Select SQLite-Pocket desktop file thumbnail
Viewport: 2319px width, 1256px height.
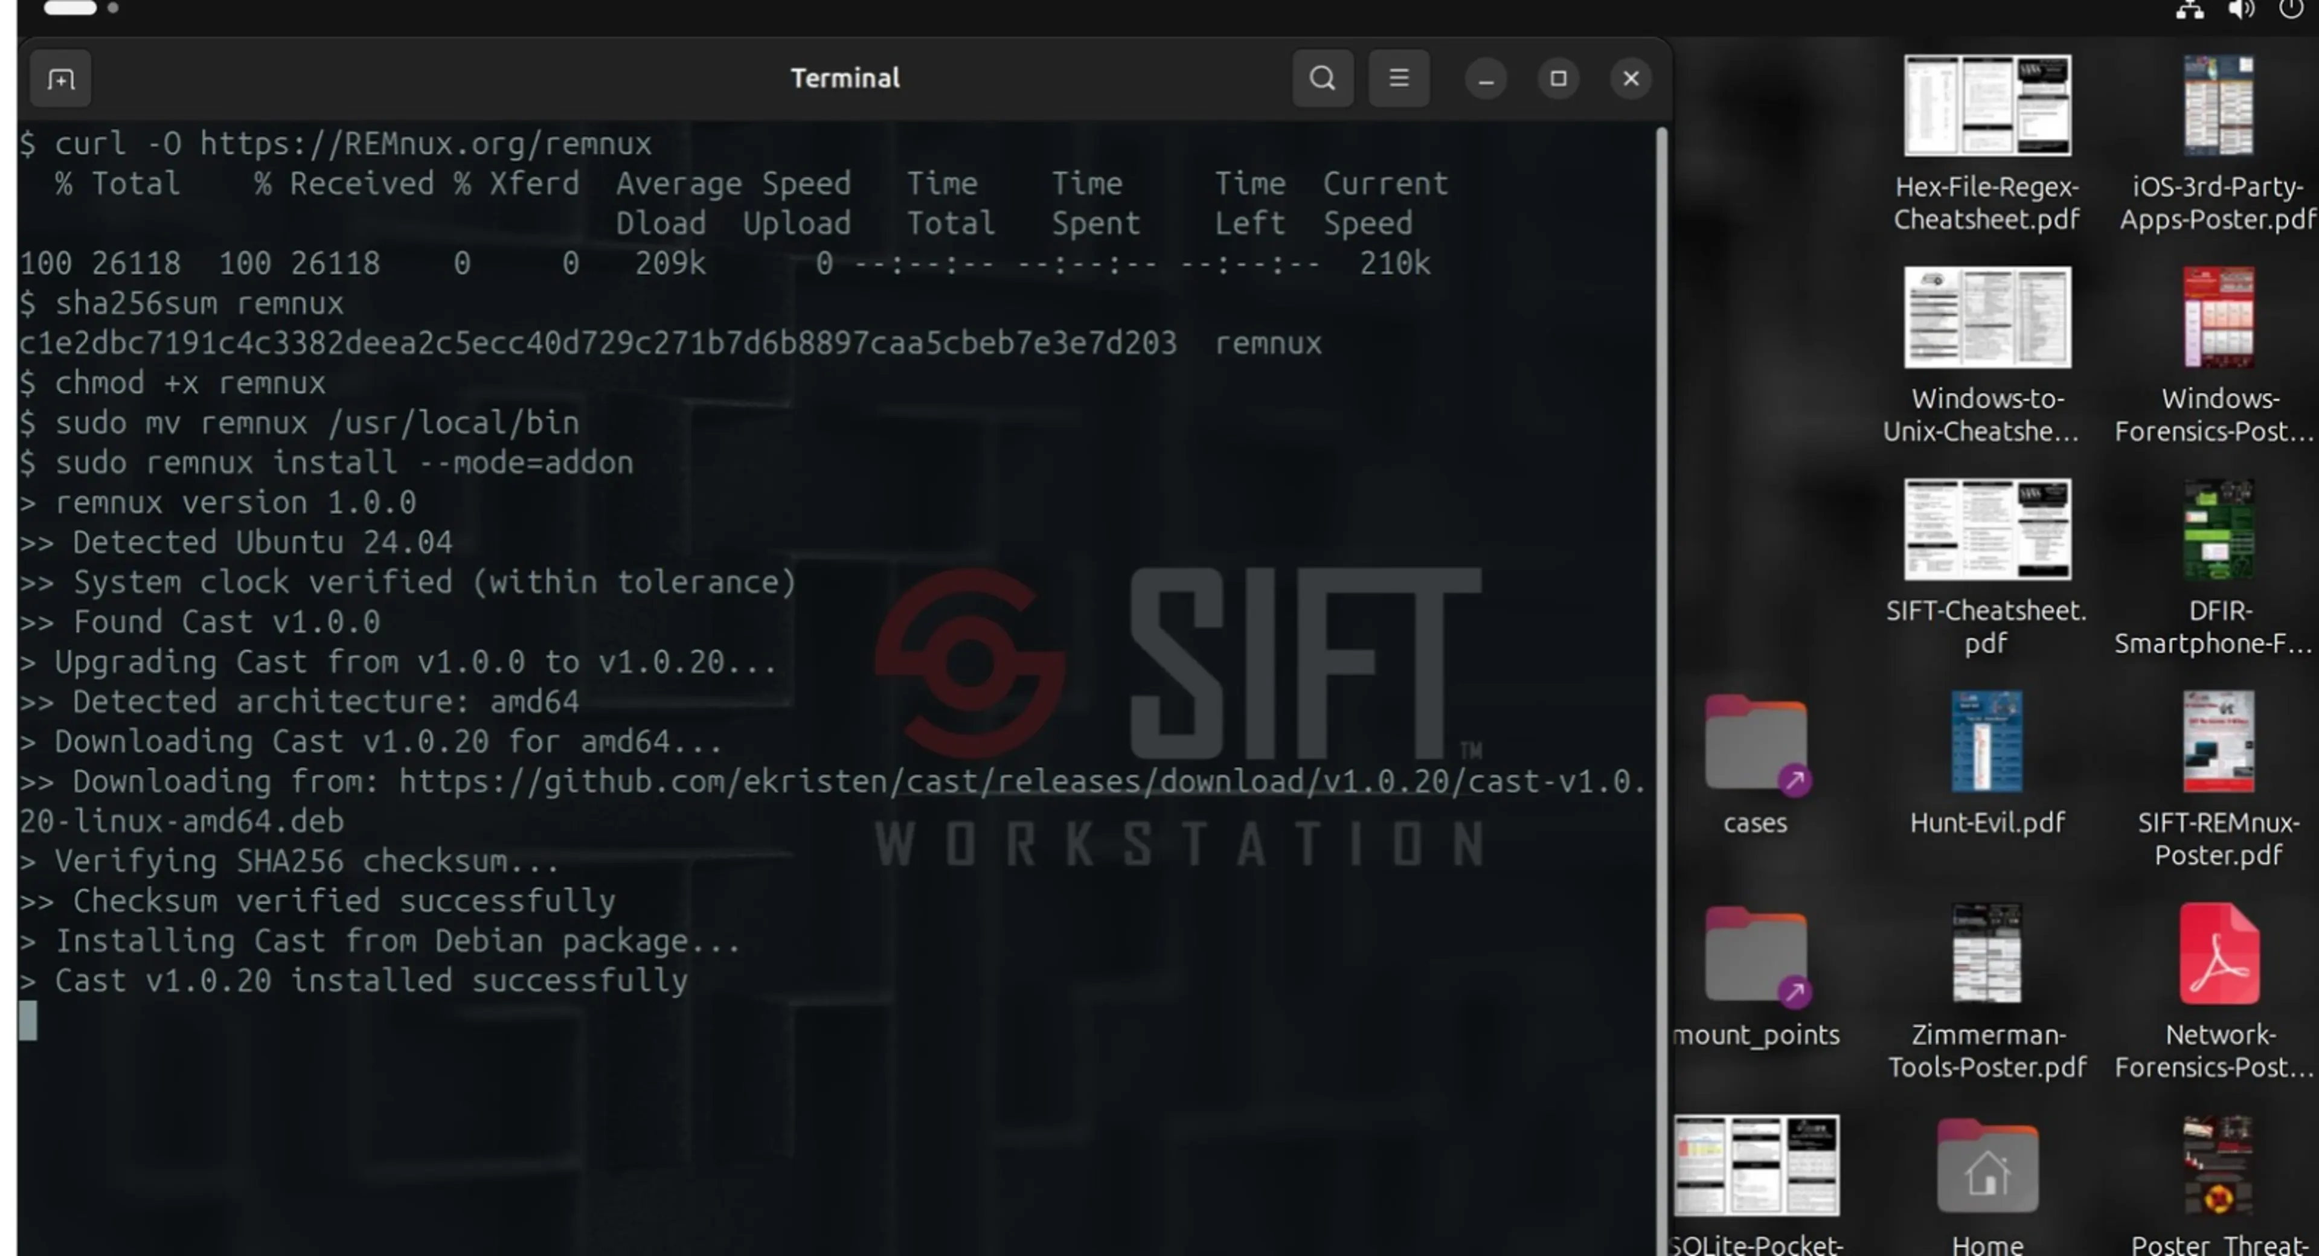tap(1756, 1166)
